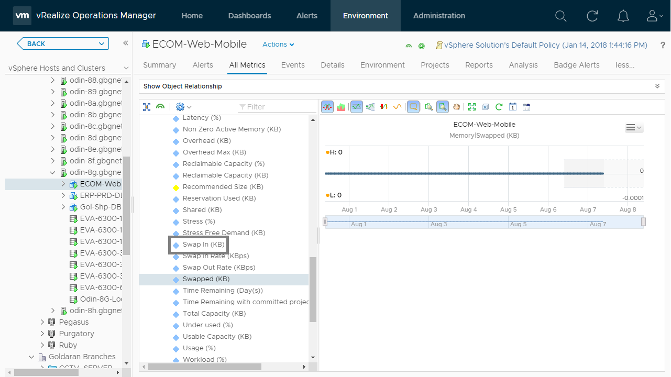The width and height of the screenshot is (671, 377).
Task: Open Home in the top navigation
Action: (192, 16)
